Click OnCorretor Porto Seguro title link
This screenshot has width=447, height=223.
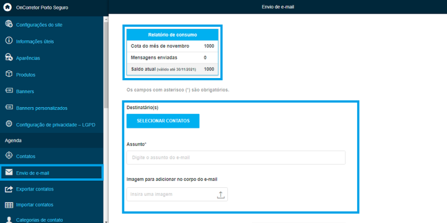pyautogui.click(x=42, y=8)
